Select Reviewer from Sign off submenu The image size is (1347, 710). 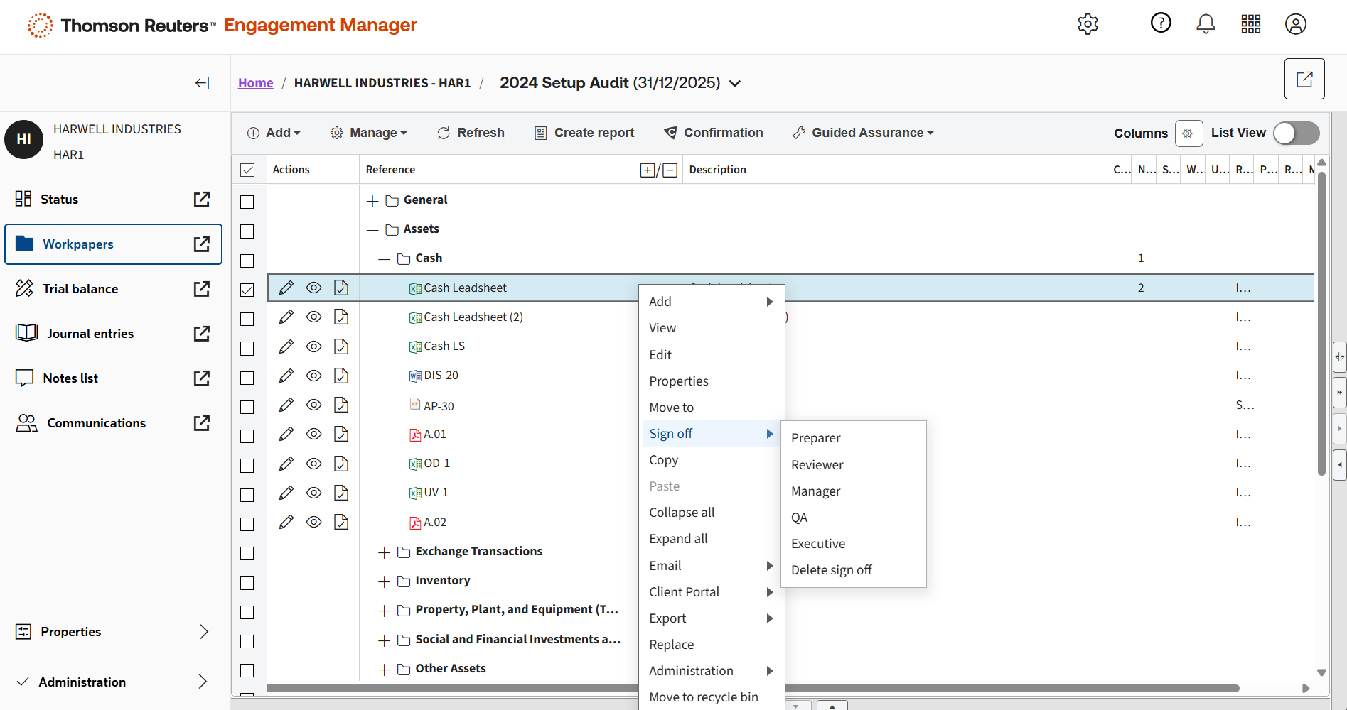(x=817, y=465)
